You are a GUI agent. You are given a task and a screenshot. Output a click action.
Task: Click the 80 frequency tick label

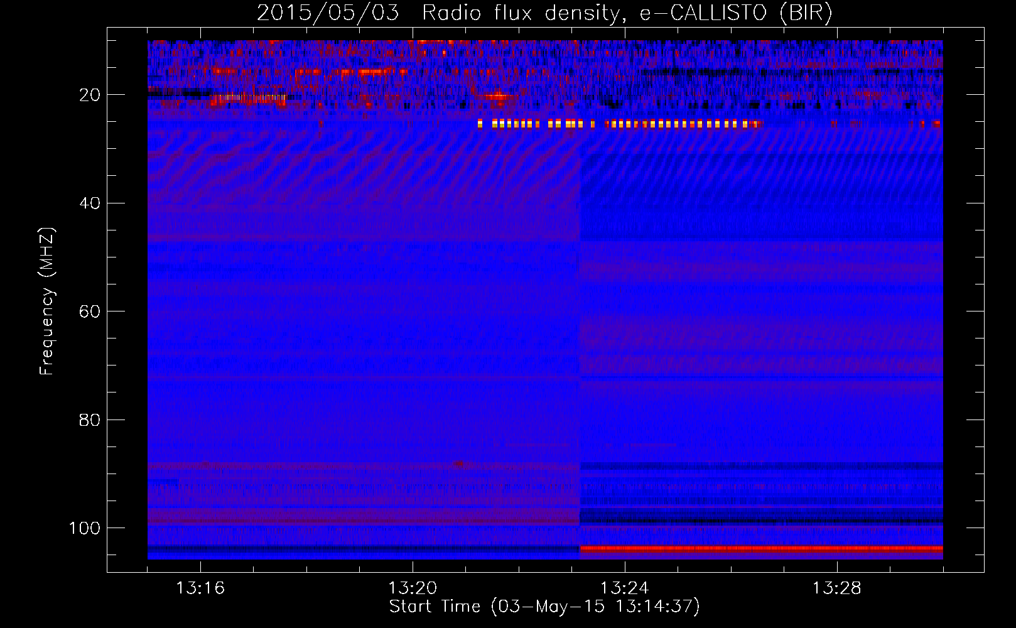click(x=90, y=420)
